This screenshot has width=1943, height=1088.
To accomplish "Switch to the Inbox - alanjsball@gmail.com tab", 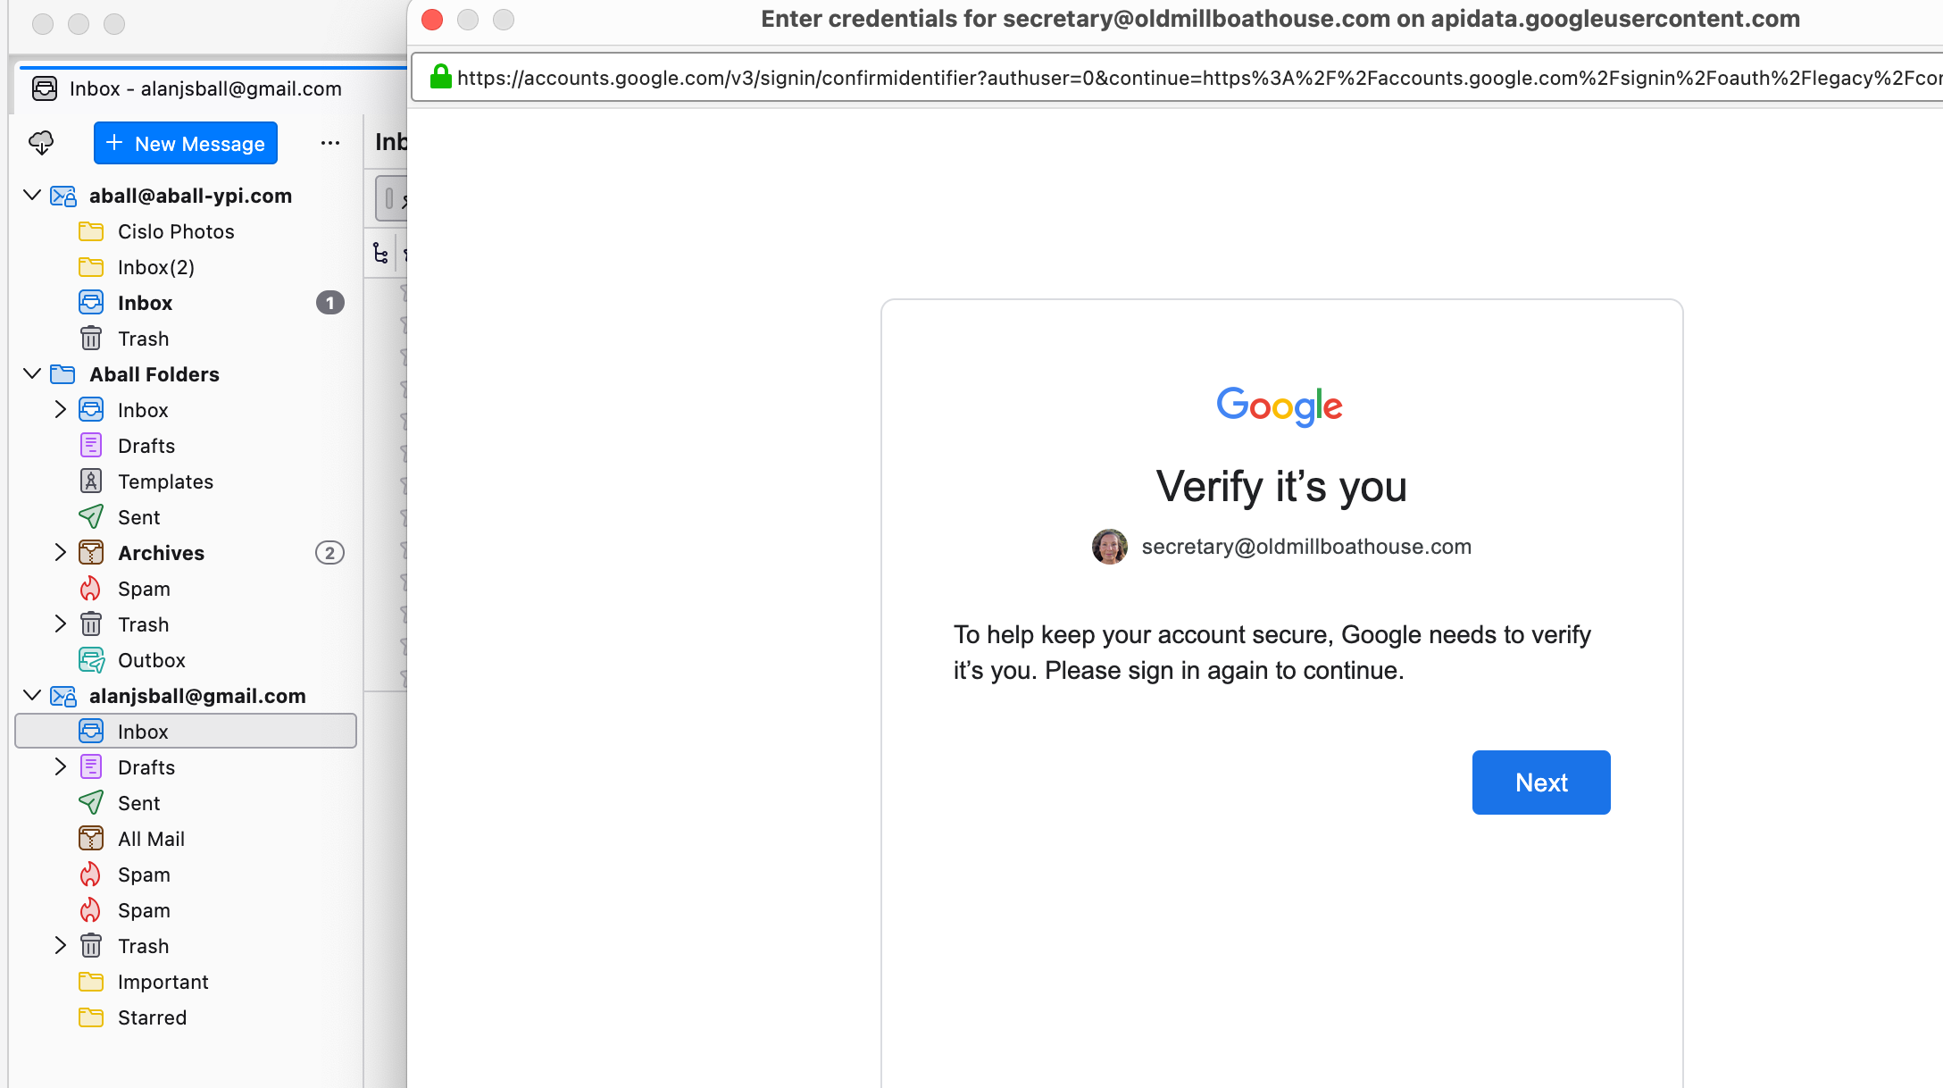I will (x=205, y=88).
